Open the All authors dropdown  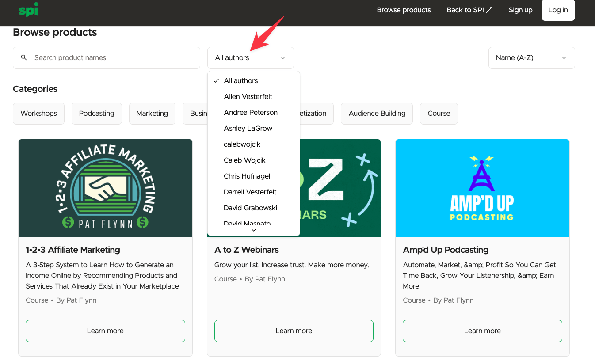[250, 58]
